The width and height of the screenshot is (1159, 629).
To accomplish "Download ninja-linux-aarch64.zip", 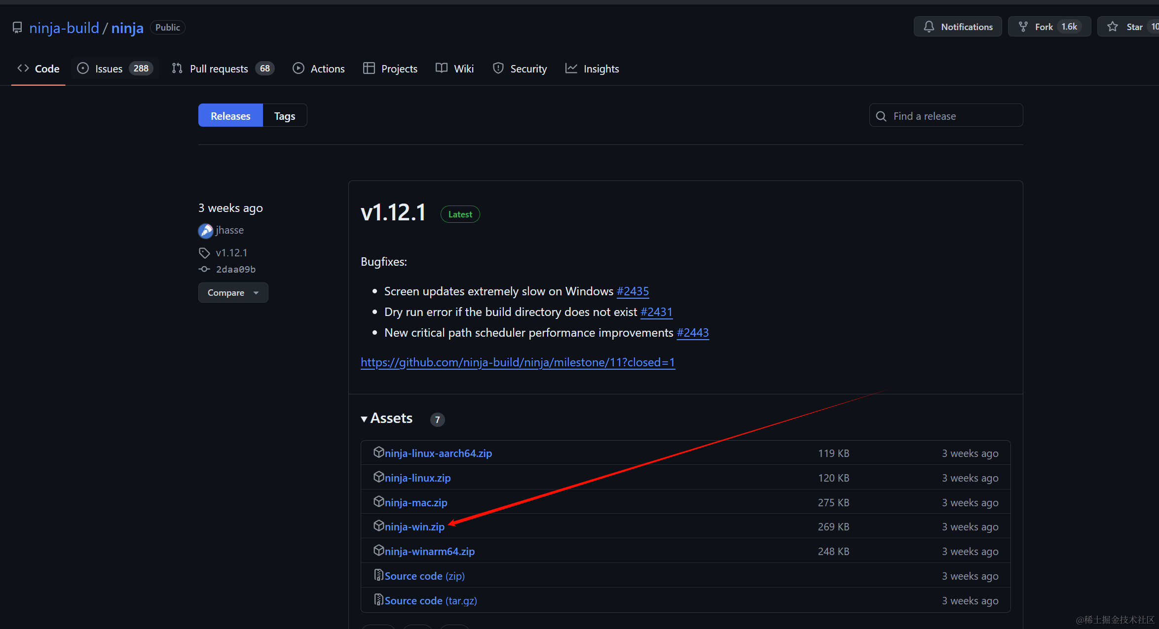I will point(438,453).
